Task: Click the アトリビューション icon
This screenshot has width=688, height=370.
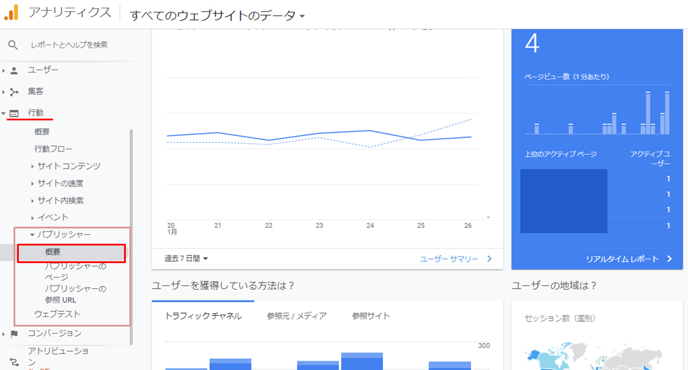Action: pyautogui.click(x=14, y=362)
